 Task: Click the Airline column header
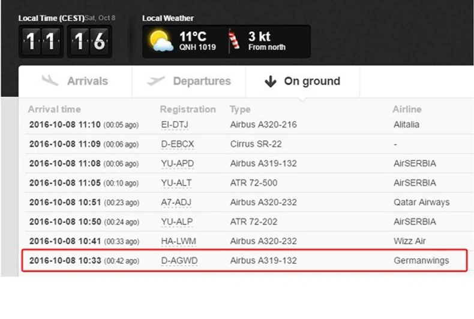pyautogui.click(x=407, y=110)
